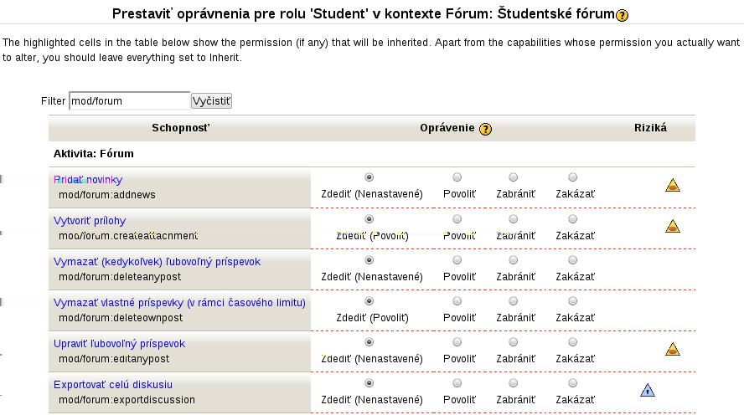Select Zdediť (Nenastavené) for addnews row

point(369,177)
